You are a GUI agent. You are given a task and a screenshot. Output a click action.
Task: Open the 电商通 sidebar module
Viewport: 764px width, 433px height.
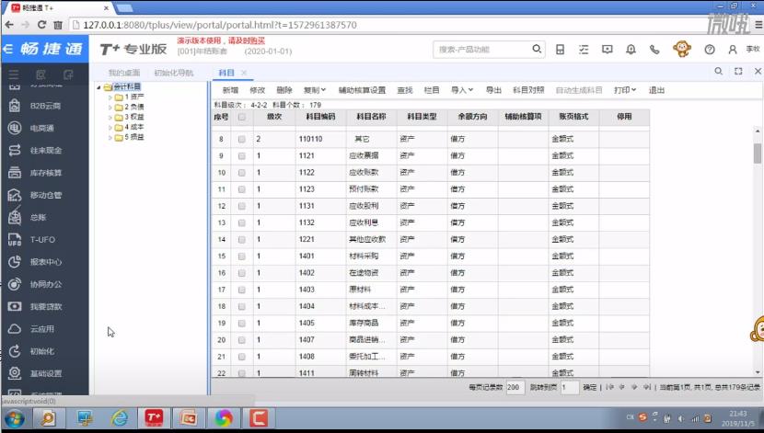44,128
